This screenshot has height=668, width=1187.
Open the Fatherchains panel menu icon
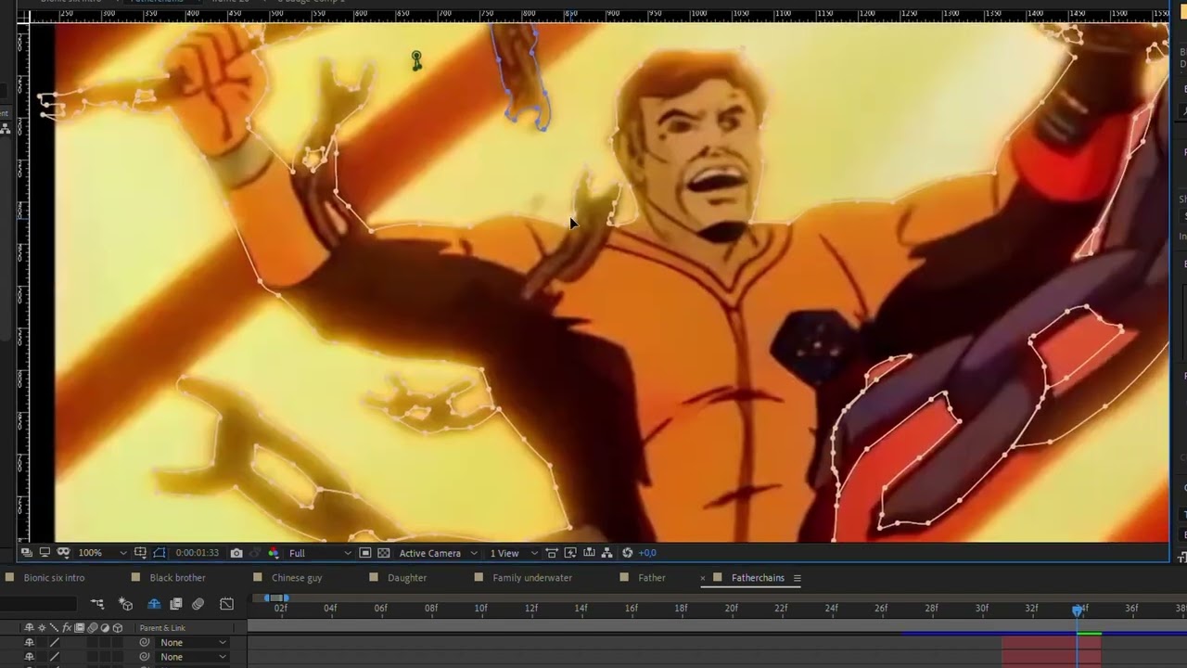pos(797,578)
